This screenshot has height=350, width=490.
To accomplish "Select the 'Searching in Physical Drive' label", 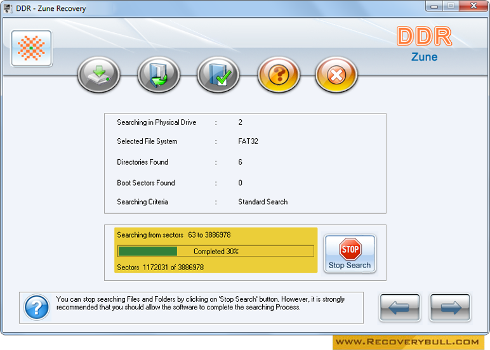I will click(157, 122).
